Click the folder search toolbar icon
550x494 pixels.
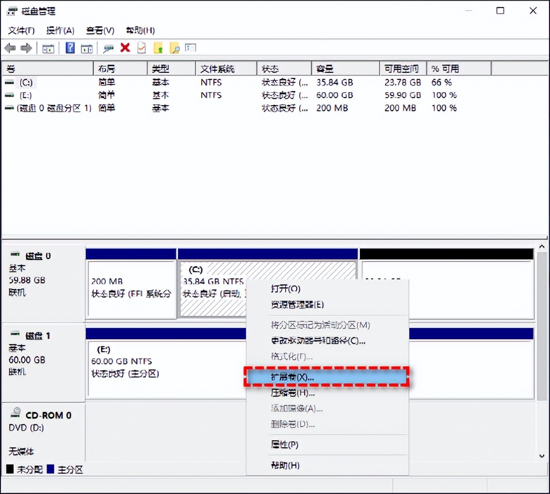pos(175,48)
